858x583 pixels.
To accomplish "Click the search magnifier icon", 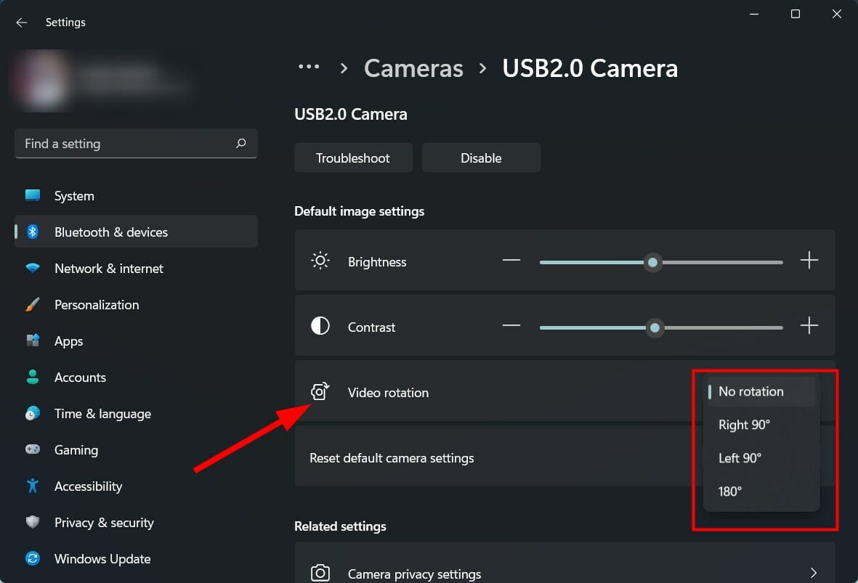I will pyautogui.click(x=241, y=144).
